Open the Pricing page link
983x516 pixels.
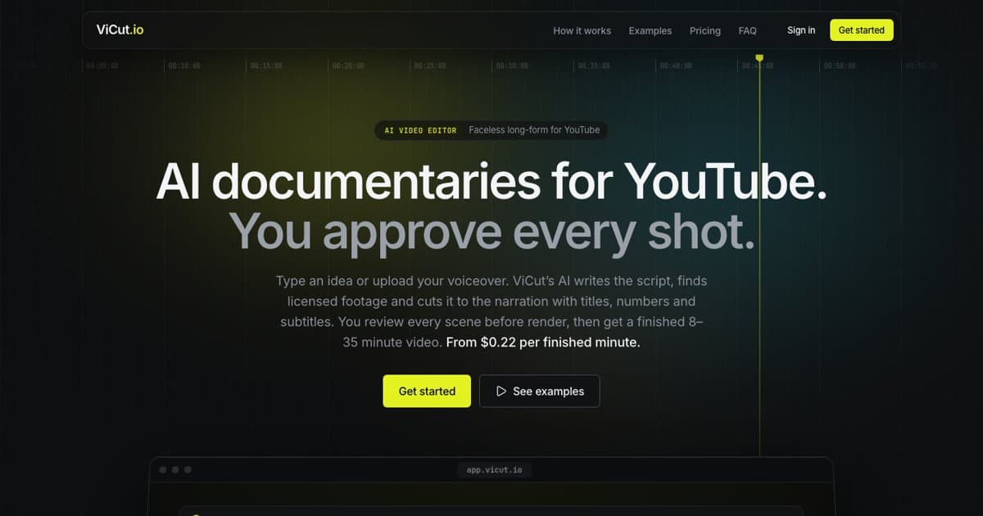[704, 30]
